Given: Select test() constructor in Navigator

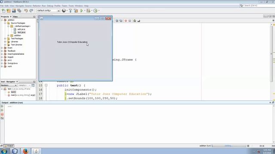Looking at the screenshot, I should tap(13, 92).
